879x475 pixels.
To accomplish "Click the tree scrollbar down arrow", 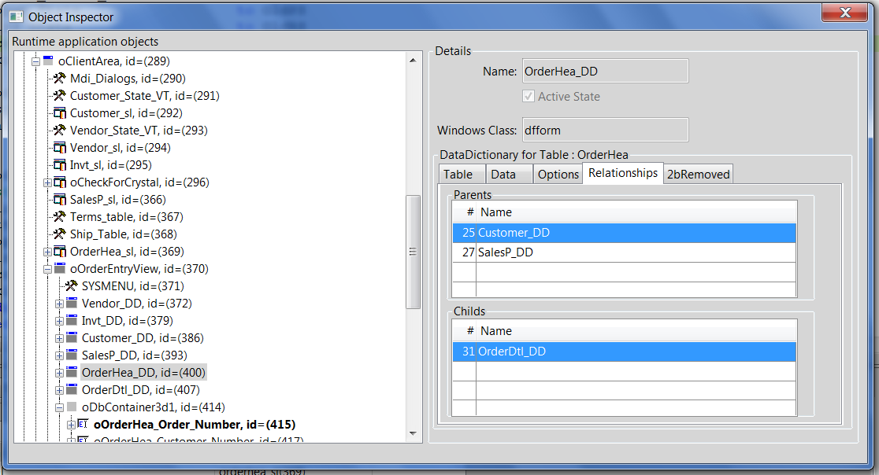I will 414,433.
